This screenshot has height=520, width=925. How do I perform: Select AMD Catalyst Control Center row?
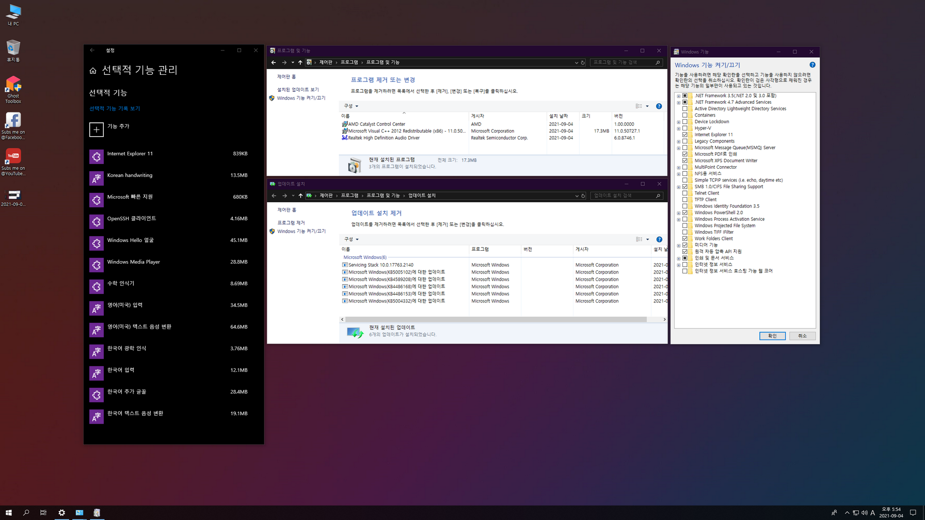click(502, 124)
